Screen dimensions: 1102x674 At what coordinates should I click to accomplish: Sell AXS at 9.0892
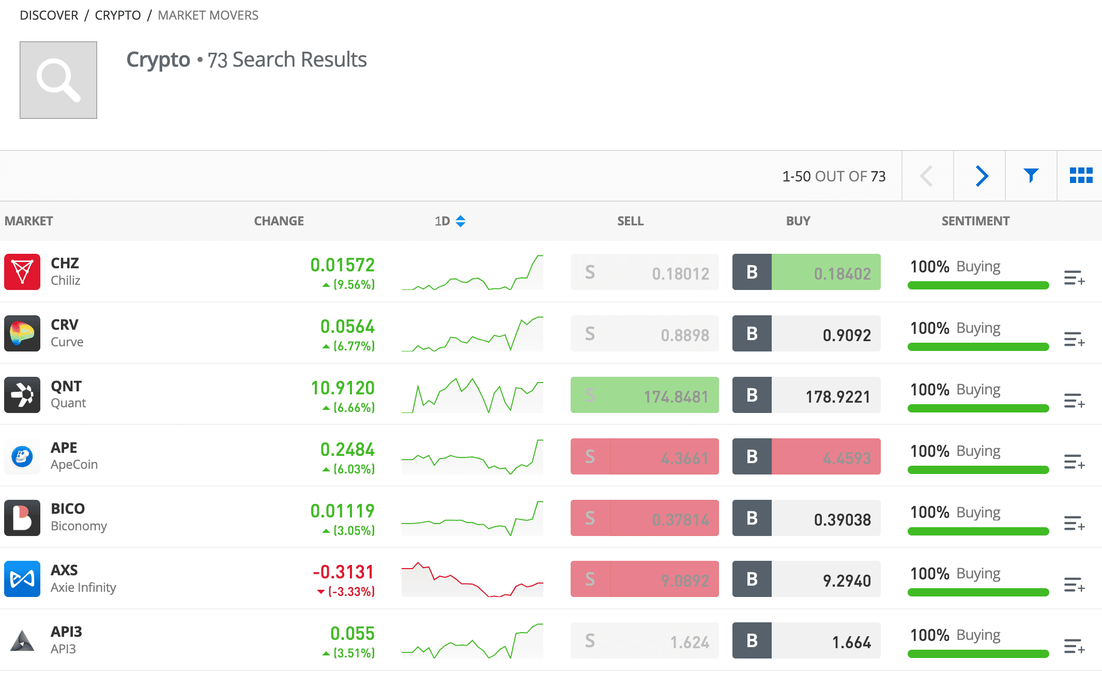(x=645, y=579)
